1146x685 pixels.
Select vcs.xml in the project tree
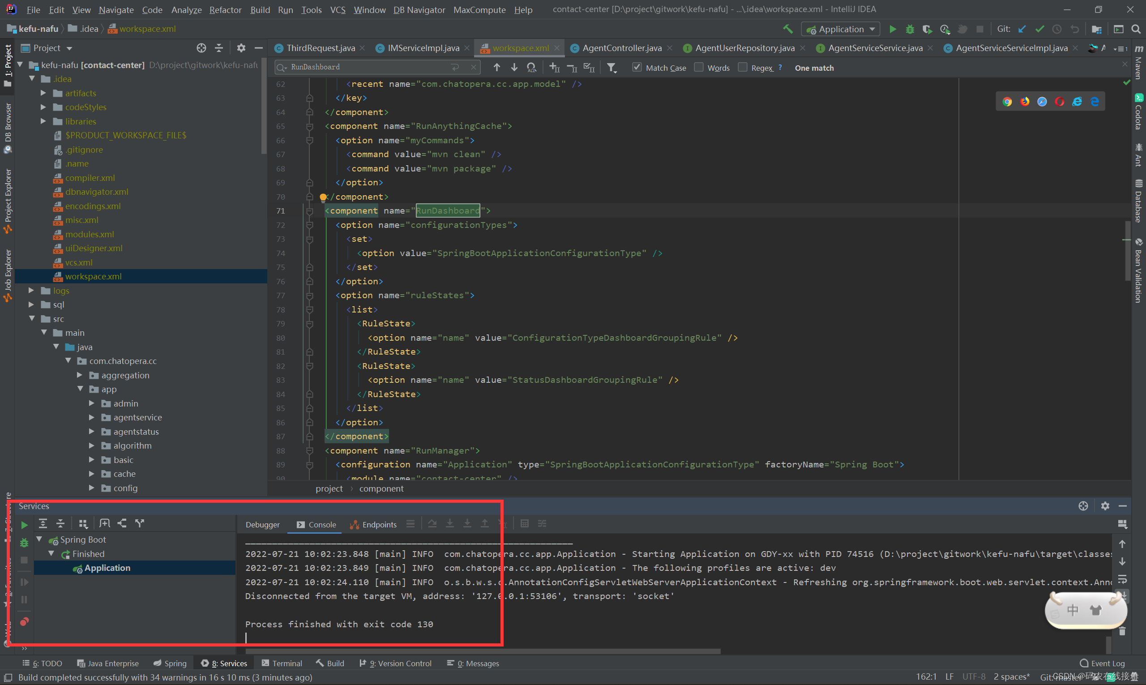pyautogui.click(x=79, y=262)
